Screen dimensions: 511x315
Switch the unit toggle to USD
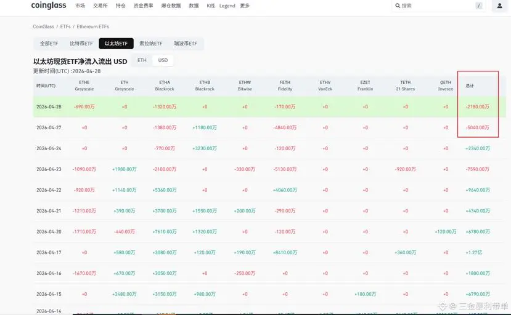163,60
